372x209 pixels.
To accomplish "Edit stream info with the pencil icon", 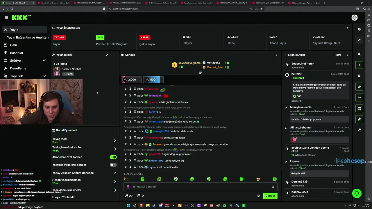I will 107,55.
